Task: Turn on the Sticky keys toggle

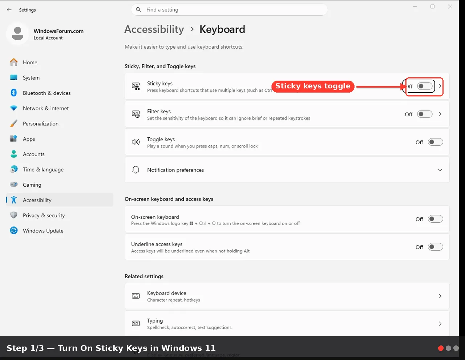Action: pos(425,86)
